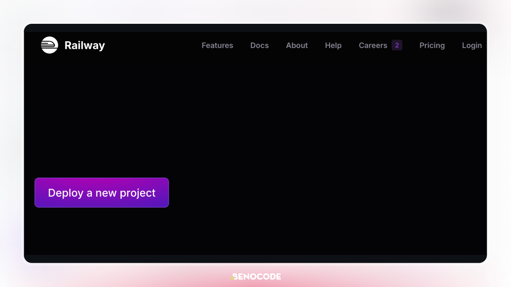
Task: Click the Railway train logo icon
Action: [x=49, y=45]
